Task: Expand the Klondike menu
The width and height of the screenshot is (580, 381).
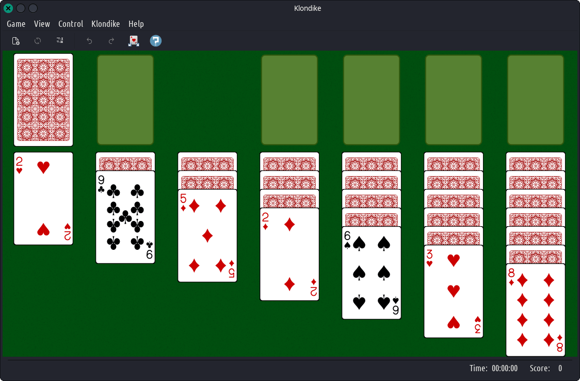Action: point(105,24)
